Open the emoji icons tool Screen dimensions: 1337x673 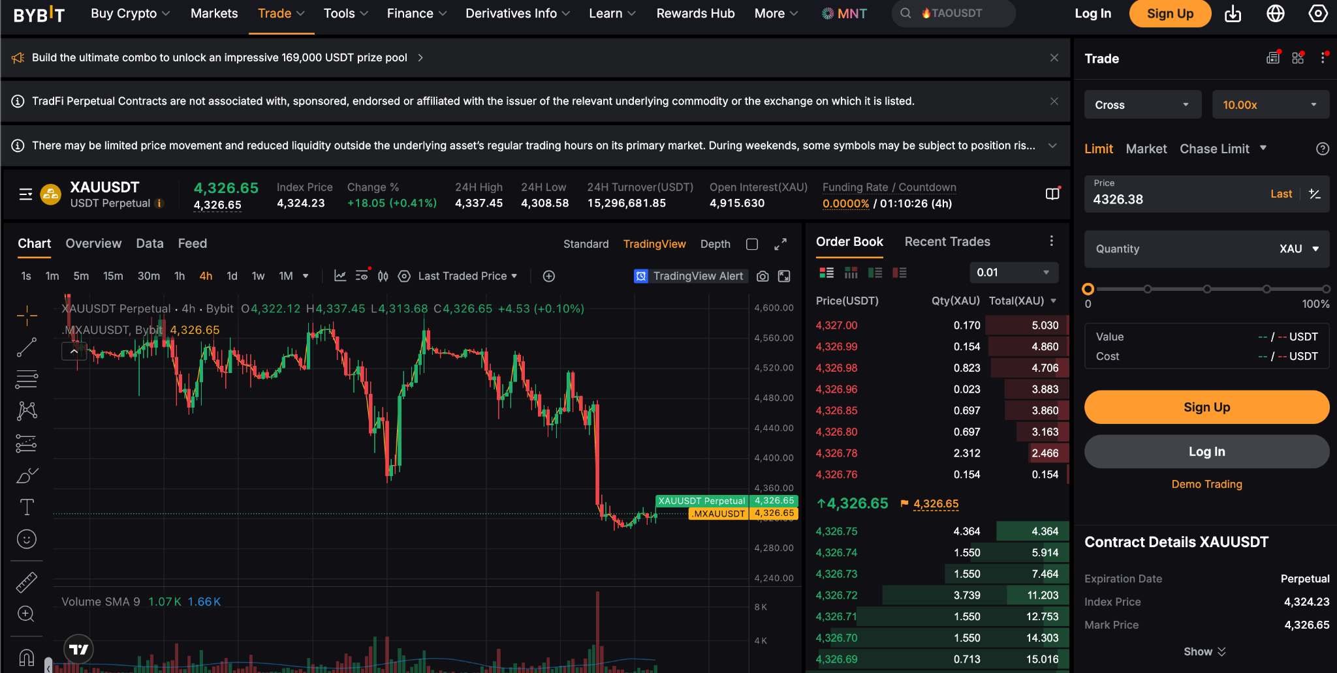coord(27,539)
